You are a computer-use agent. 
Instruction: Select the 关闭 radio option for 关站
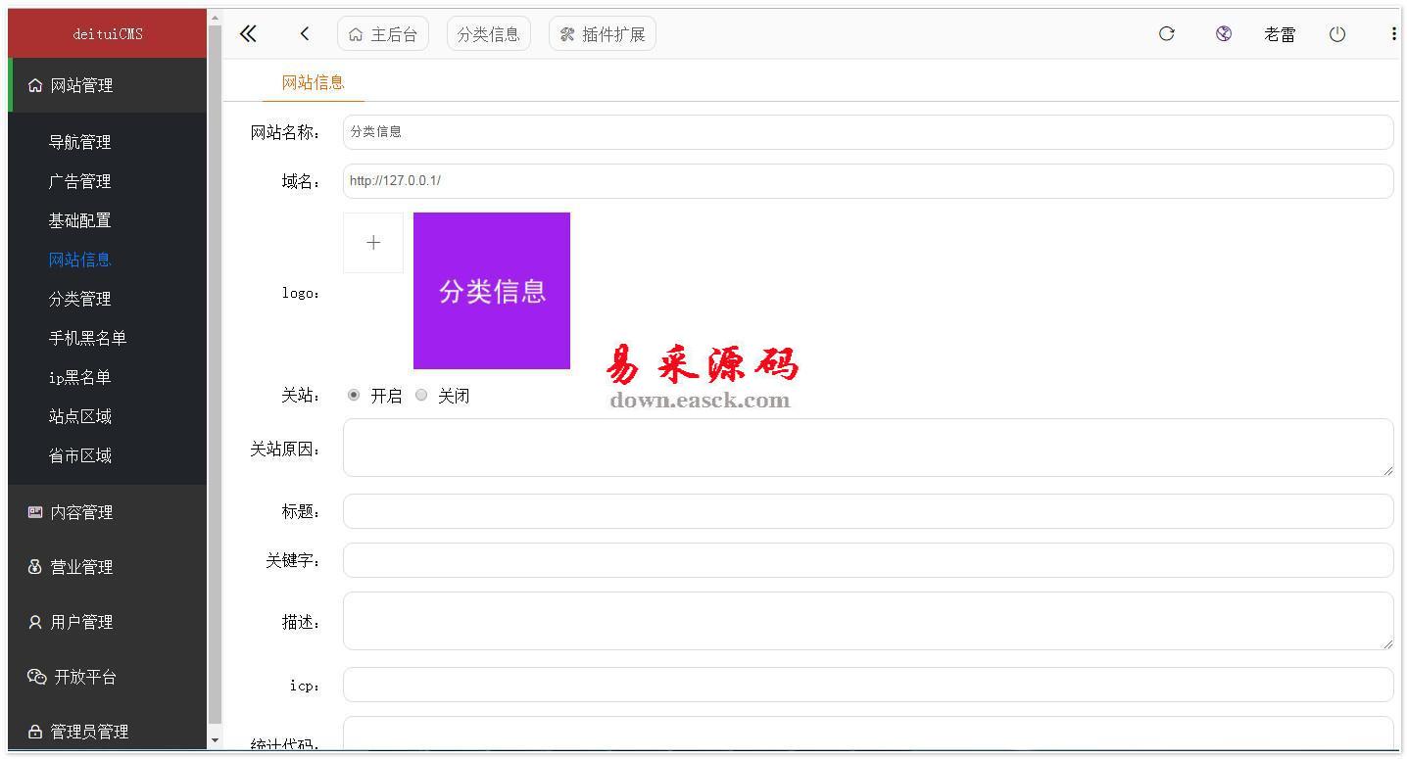click(x=421, y=395)
